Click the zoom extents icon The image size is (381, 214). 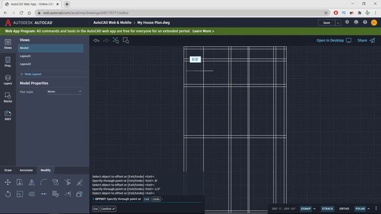[x=115, y=40]
